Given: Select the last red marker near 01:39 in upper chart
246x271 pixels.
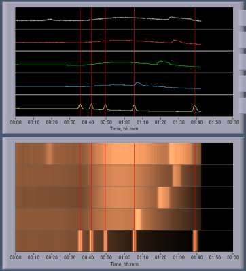Looking at the screenshot, I should [195, 62].
